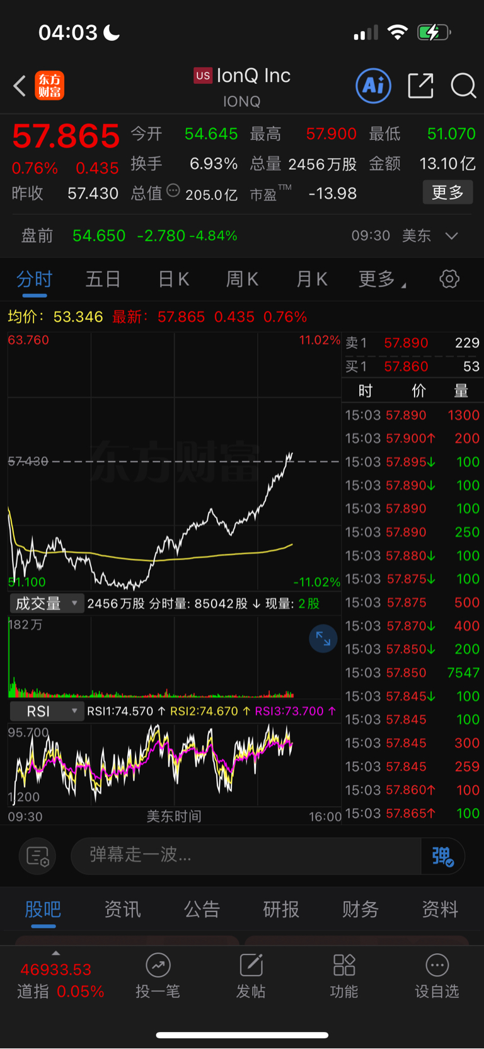Open the 东方财富 app logo
The image size is (484, 1049).
tap(50, 86)
